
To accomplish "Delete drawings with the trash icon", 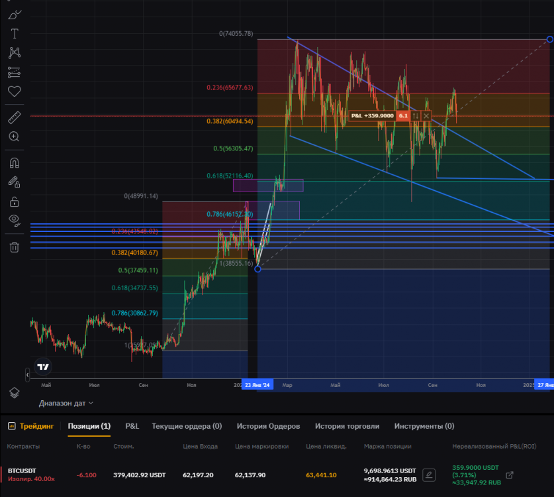I will point(14,247).
